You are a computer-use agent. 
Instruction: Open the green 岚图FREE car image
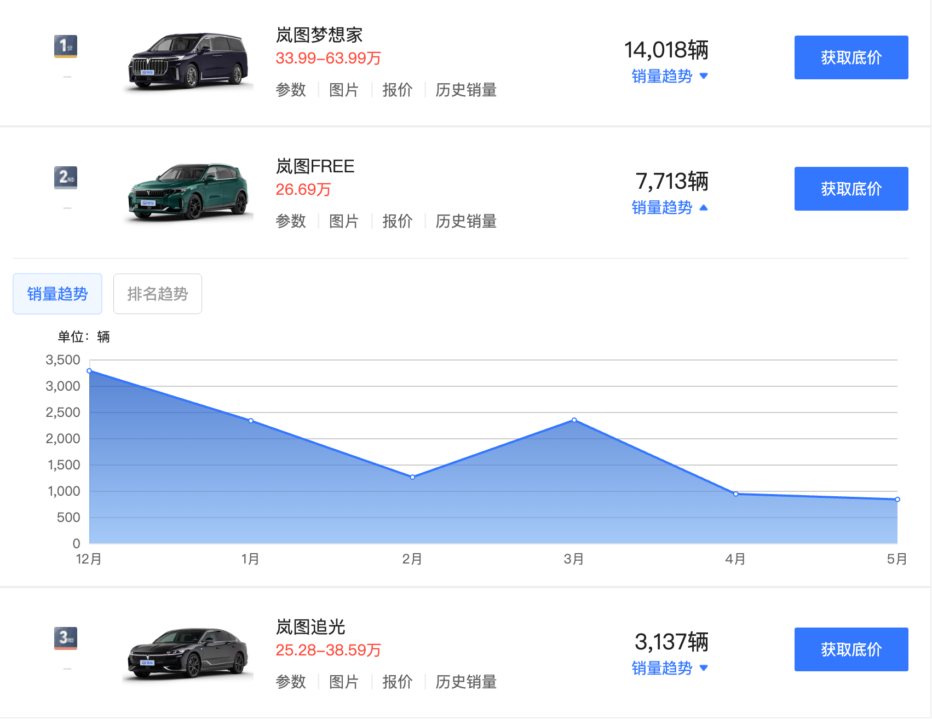188,192
